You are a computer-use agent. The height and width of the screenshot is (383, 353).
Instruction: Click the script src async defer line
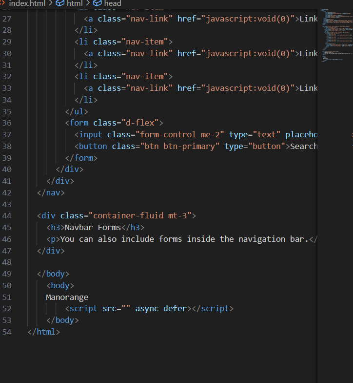coord(149,309)
